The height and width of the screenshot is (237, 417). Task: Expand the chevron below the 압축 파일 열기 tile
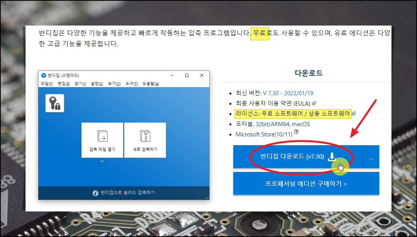click(x=102, y=161)
